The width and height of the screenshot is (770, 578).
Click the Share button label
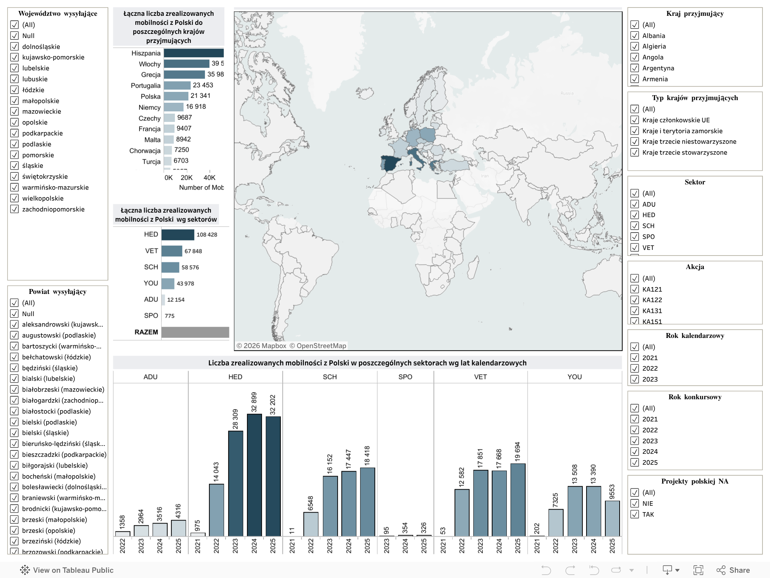[739, 570]
